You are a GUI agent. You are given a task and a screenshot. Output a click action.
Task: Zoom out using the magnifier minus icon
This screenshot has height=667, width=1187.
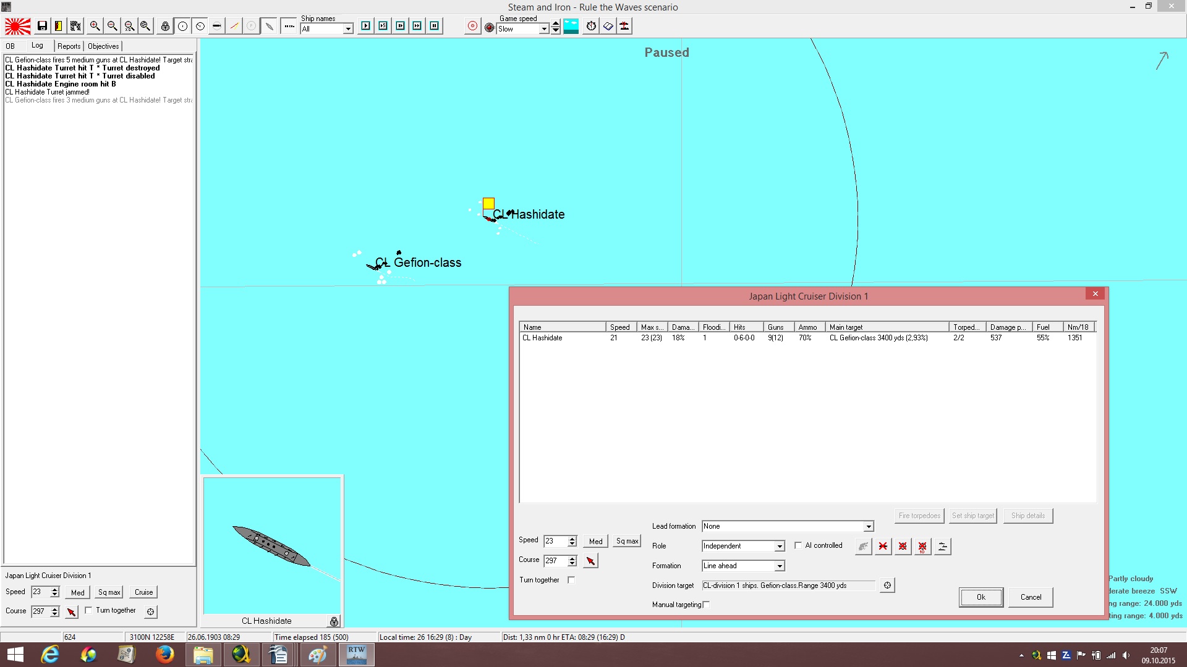112,26
